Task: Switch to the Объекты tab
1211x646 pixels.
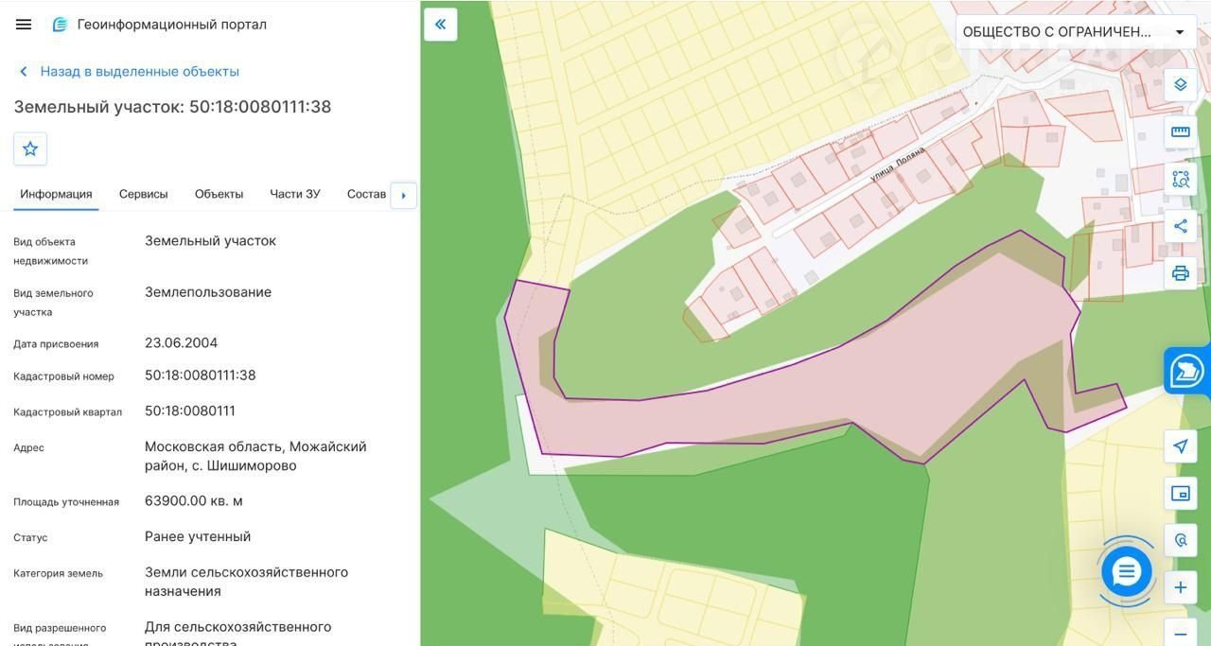Action: pos(219,194)
